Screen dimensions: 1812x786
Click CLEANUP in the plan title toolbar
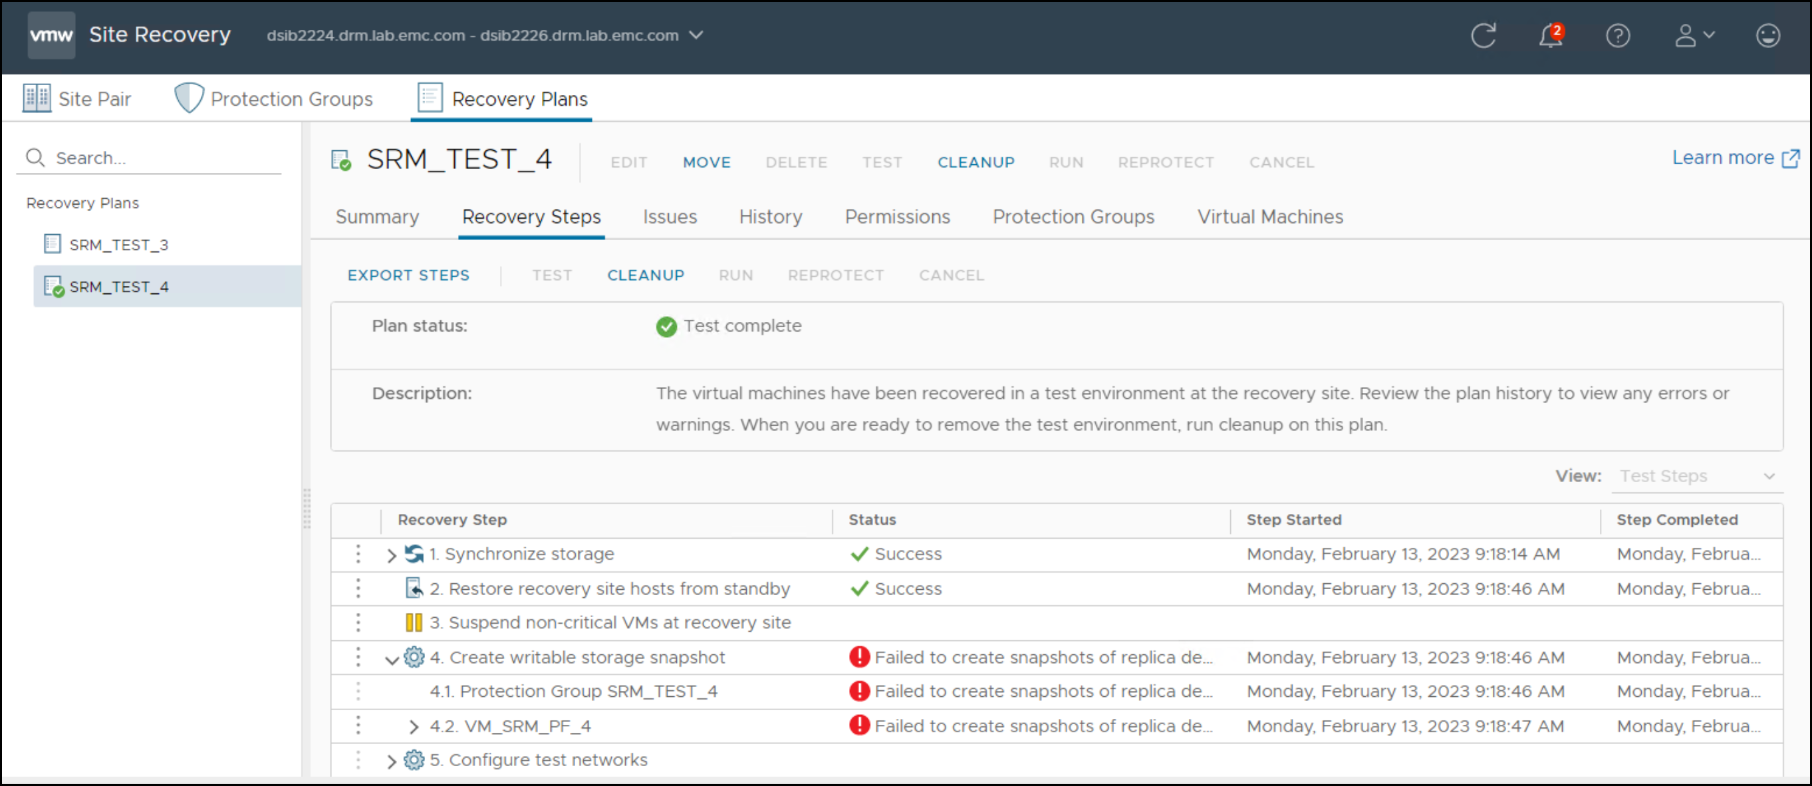(976, 162)
